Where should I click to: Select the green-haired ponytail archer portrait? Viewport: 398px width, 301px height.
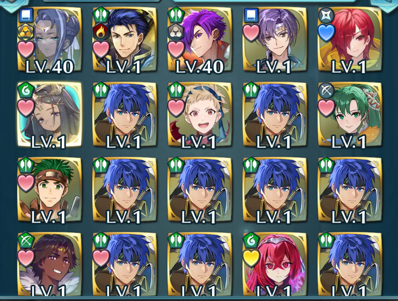click(x=350, y=115)
